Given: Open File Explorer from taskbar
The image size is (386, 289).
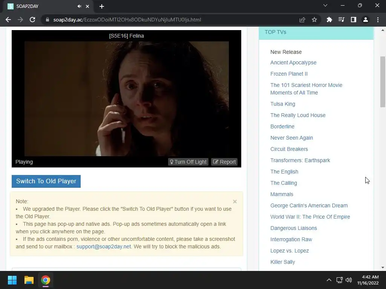Looking at the screenshot, I should click(x=29, y=280).
